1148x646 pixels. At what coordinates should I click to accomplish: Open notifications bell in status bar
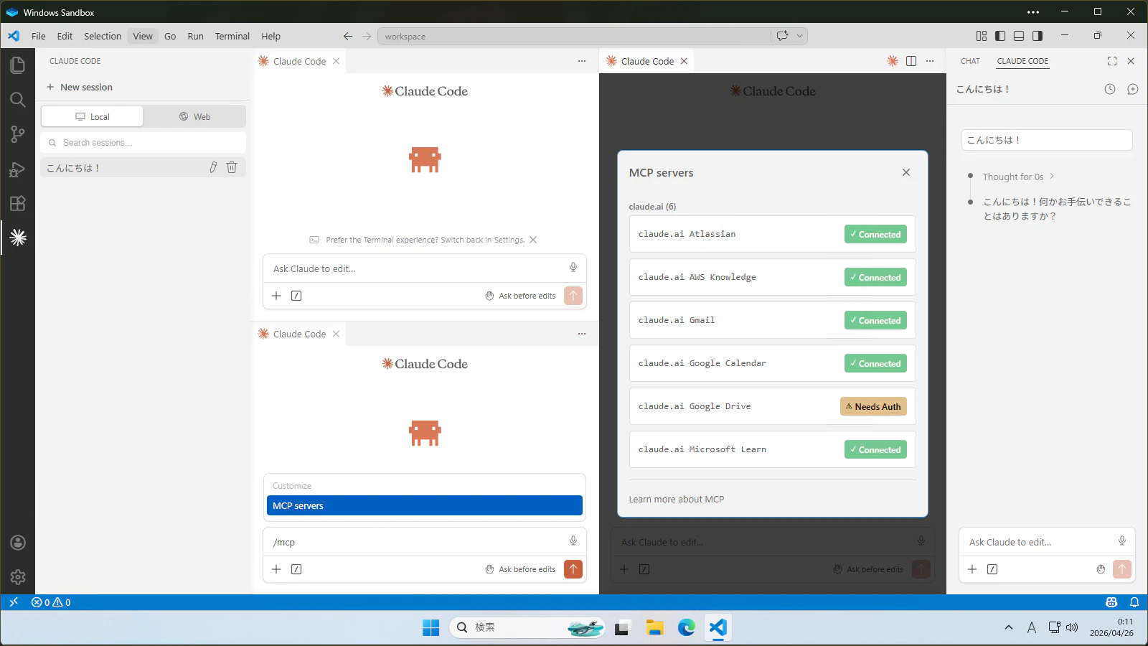(1134, 602)
